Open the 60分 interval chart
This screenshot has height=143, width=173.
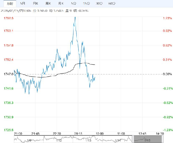(x=112, y=3)
